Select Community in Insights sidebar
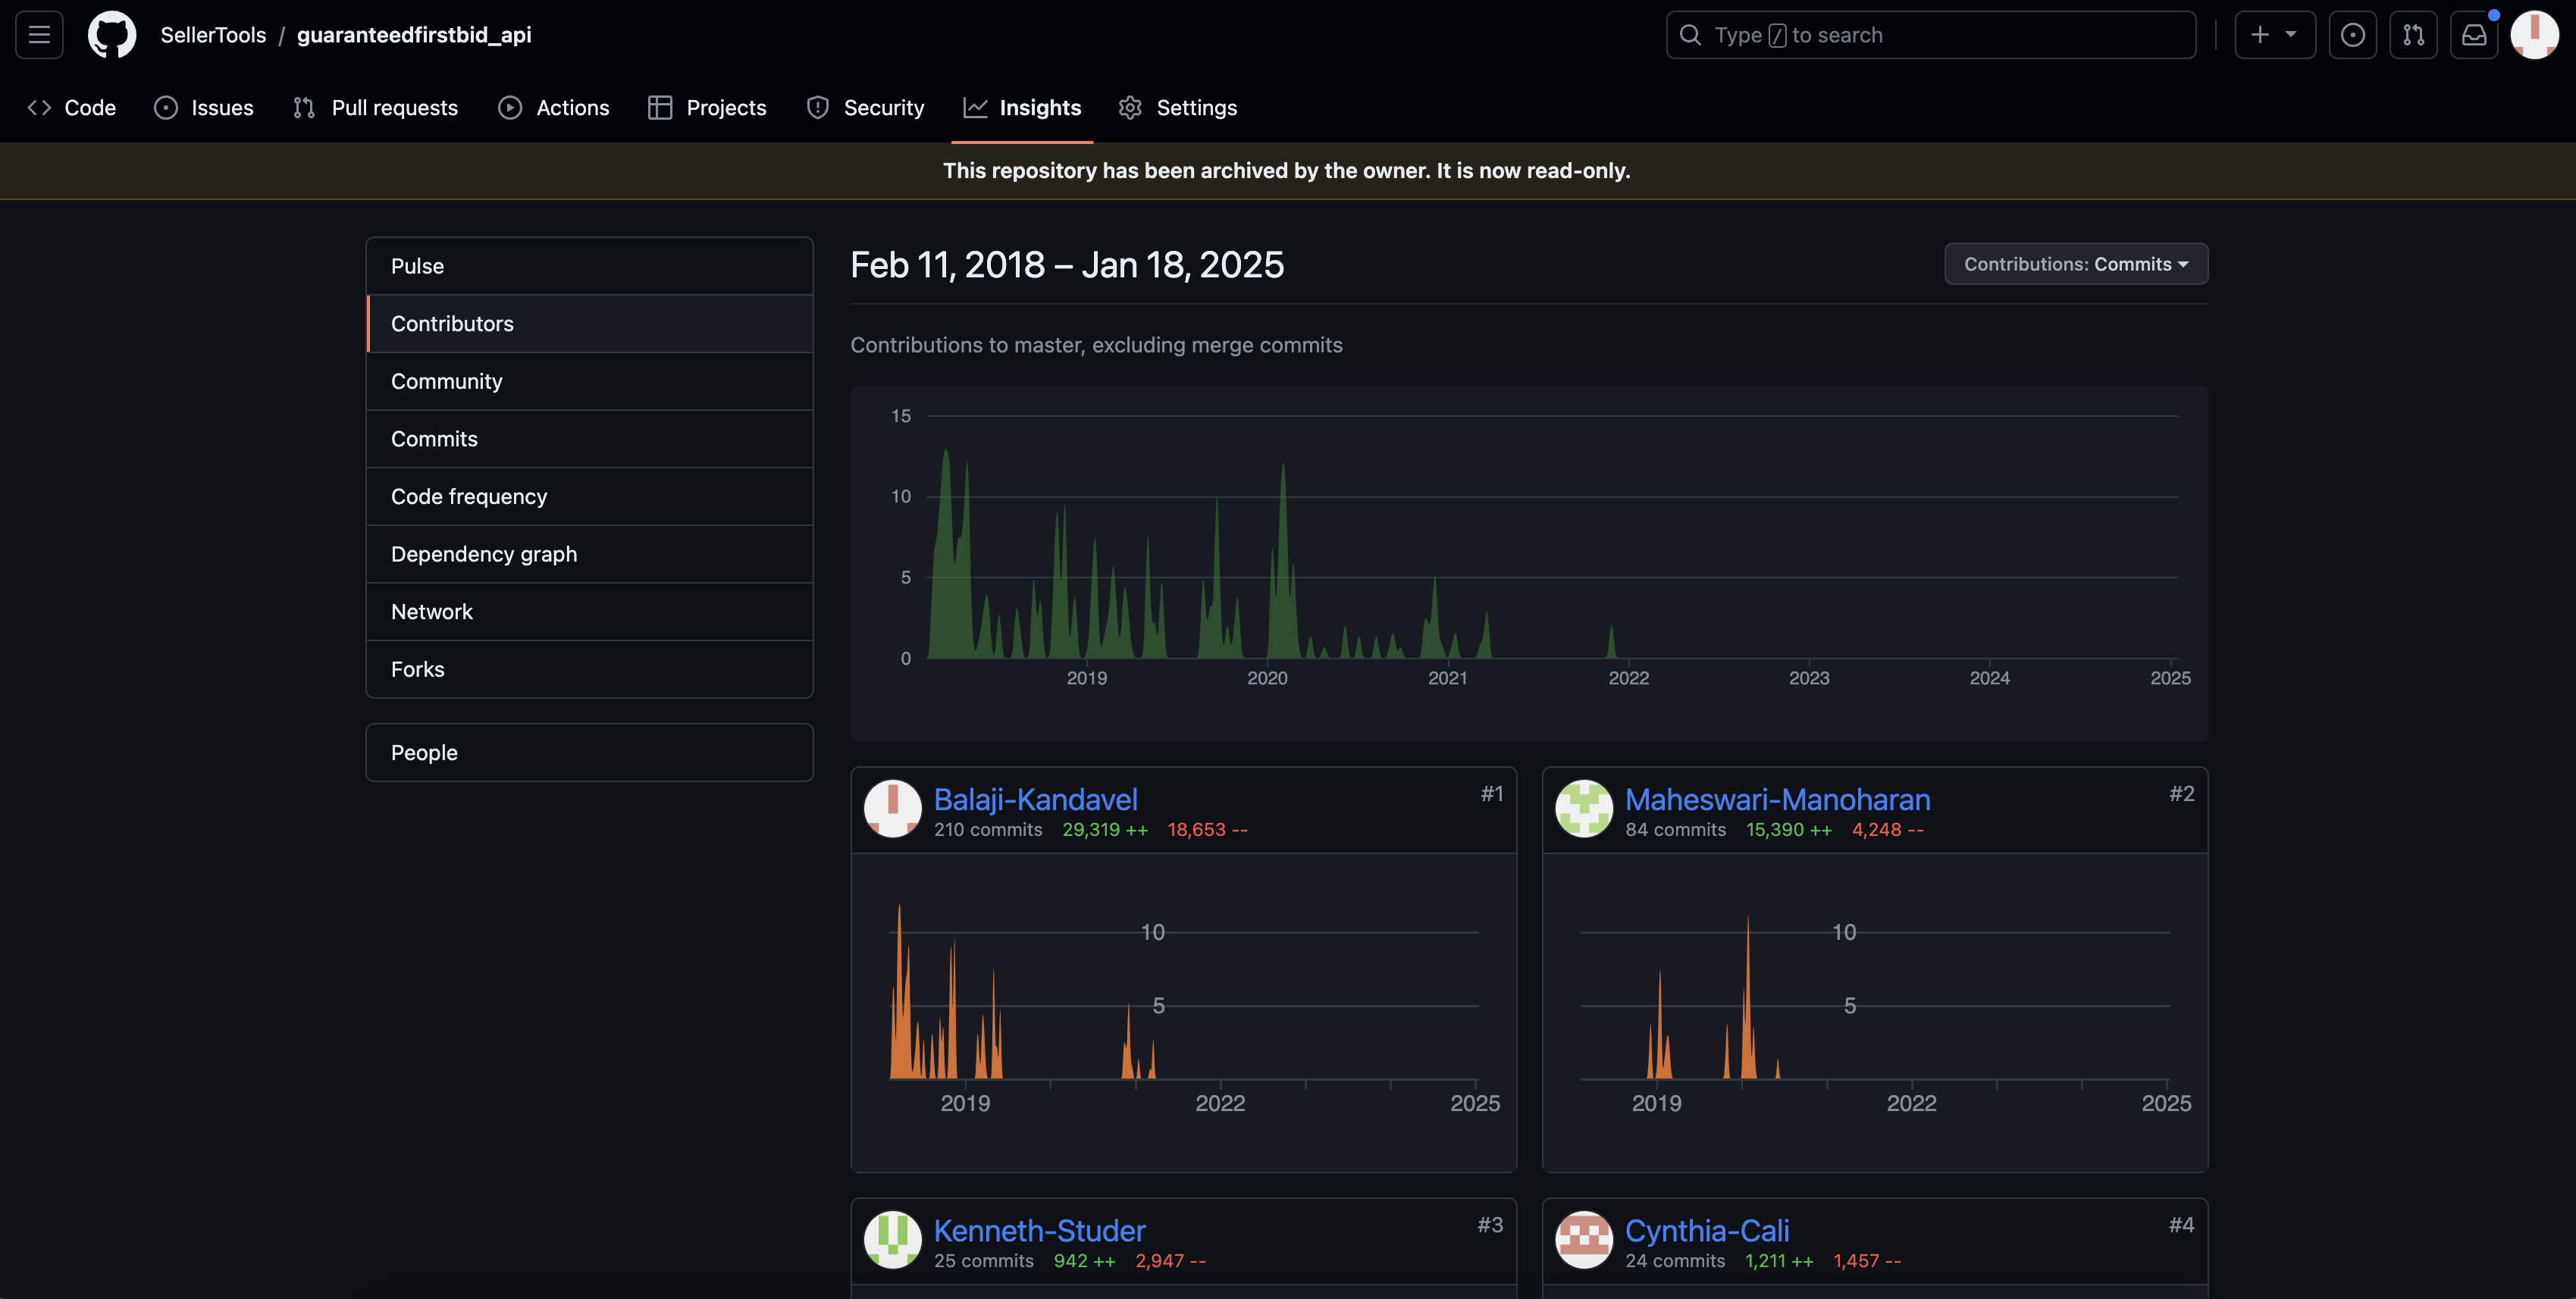This screenshot has height=1299, width=2576. tap(589, 381)
